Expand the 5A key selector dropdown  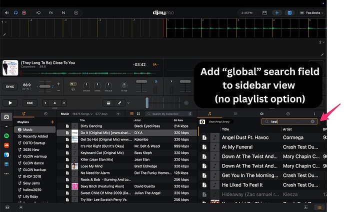click(156, 64)
